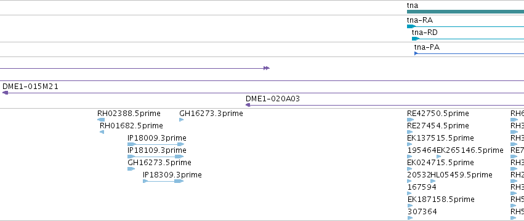Screen dimensions: 524x221
Task: Click the double-arrowhead end of purple line
Action: point(267,68)
